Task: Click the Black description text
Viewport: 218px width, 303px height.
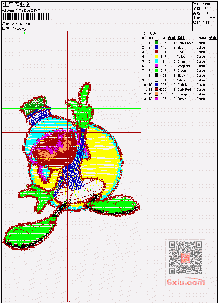Action: (181, 75)
